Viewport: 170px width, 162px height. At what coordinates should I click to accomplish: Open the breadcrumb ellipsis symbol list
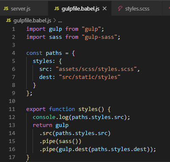point(60,21)
